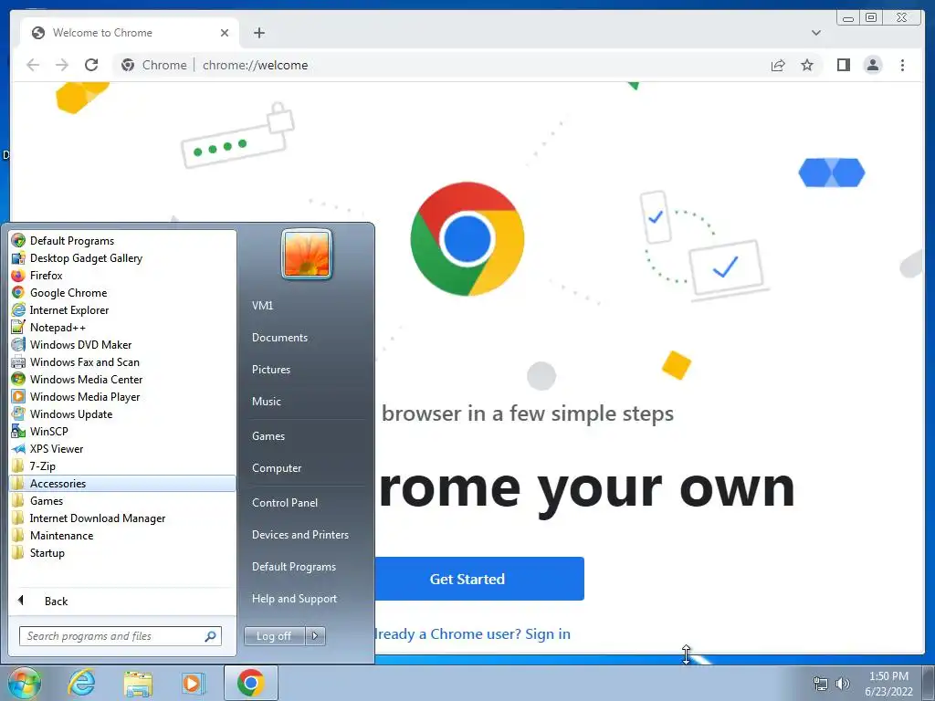This screenshot has height=701, width=935.
Task: Close the Welcome to Chrome tab
Action: [225, 33]
